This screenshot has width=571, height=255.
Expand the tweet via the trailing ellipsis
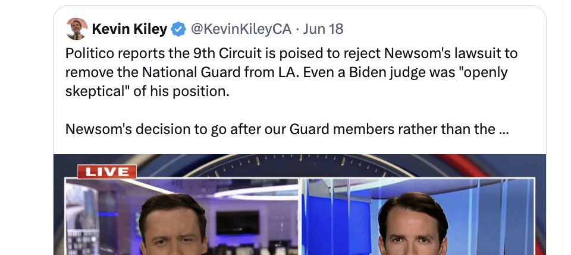pyautogui.click(x=503, y=129)
